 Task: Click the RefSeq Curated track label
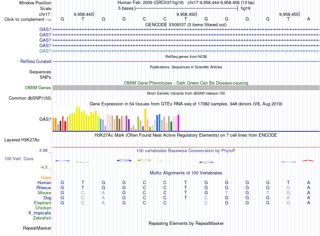point(36,61)
